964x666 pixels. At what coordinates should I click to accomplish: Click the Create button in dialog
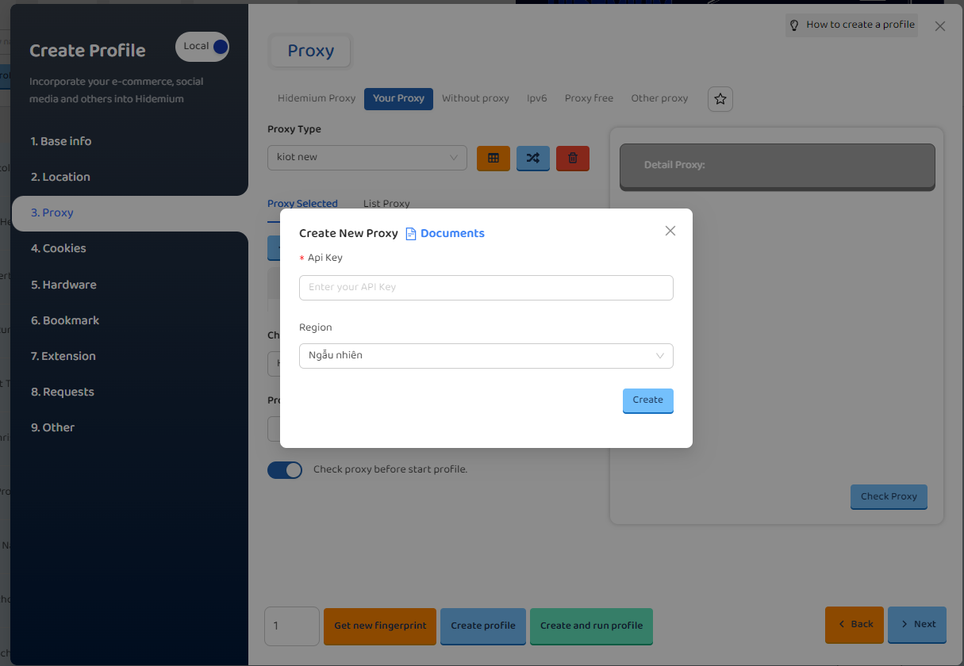coord(647,400)
